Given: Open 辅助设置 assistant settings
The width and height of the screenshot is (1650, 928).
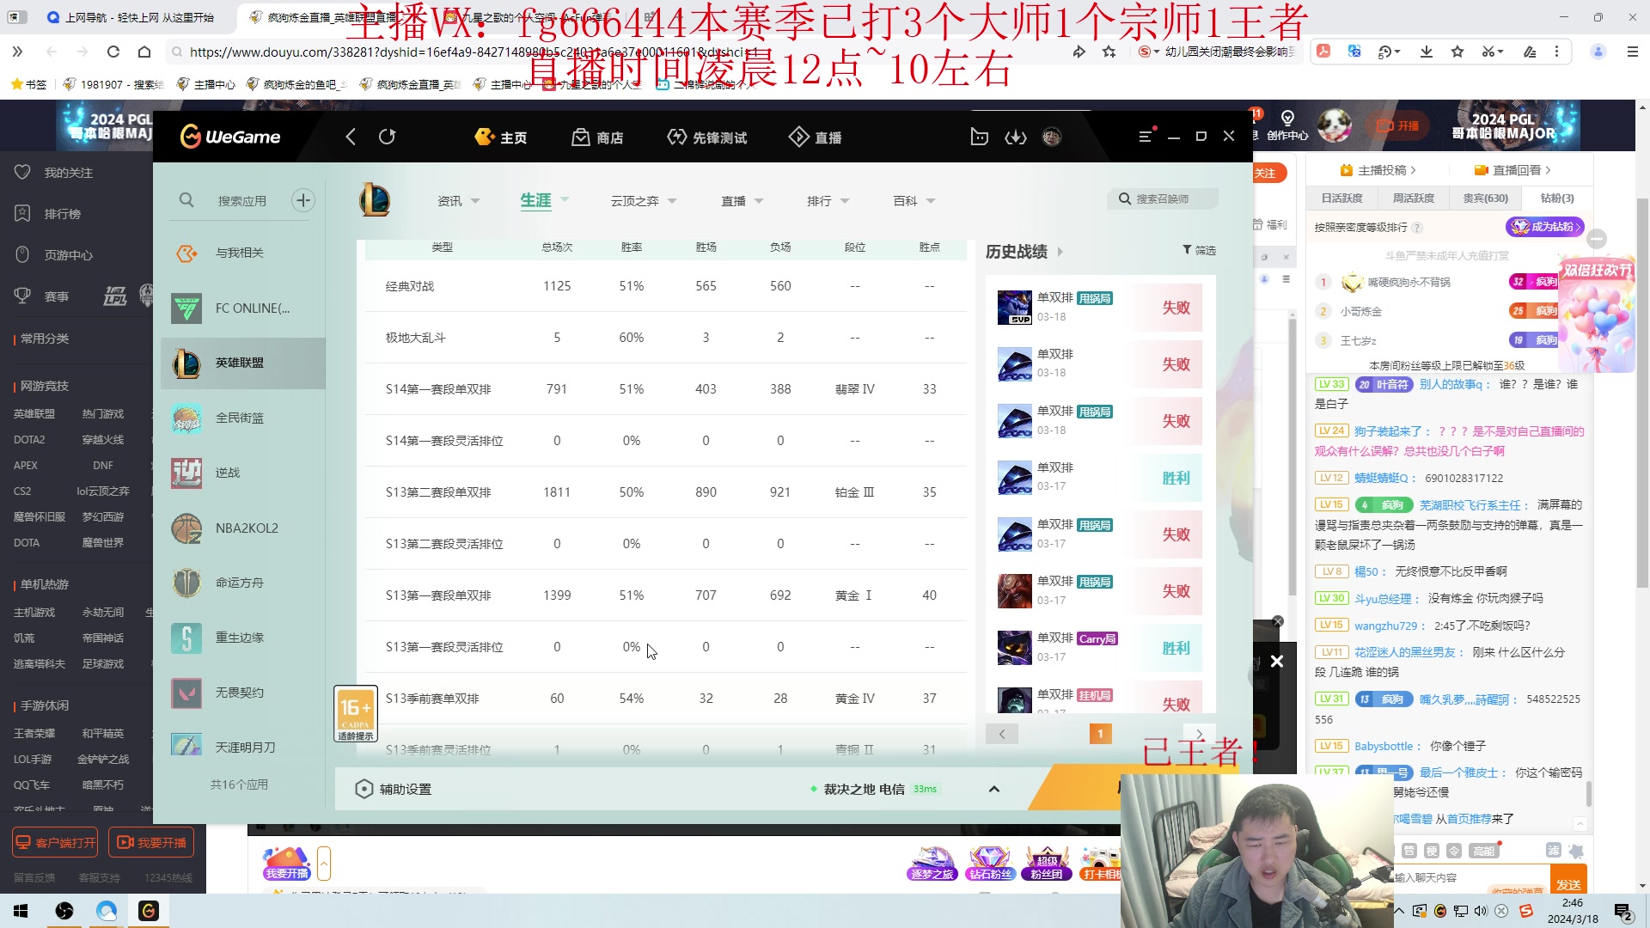Looking at the screenshot, I should pyautogui.click(x=394, y=789).
